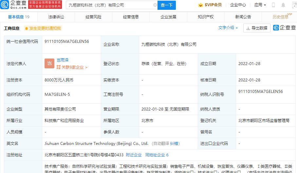Switch to 知识产权 tab
The image size is (297, 173).
click(x=206, y=17)
